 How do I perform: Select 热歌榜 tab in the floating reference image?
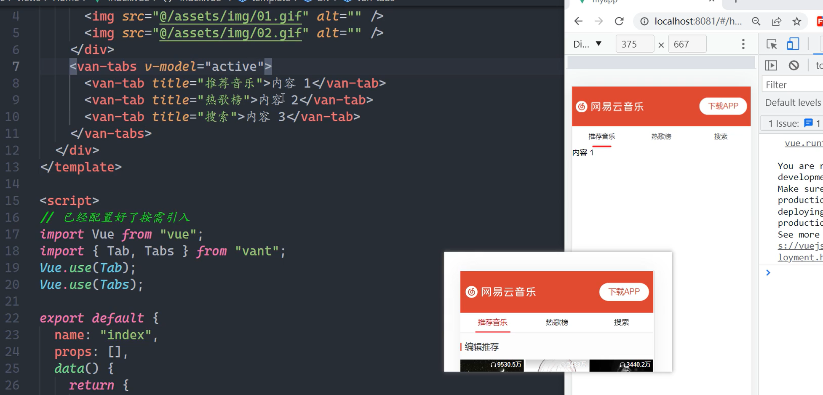click(557, 323)
